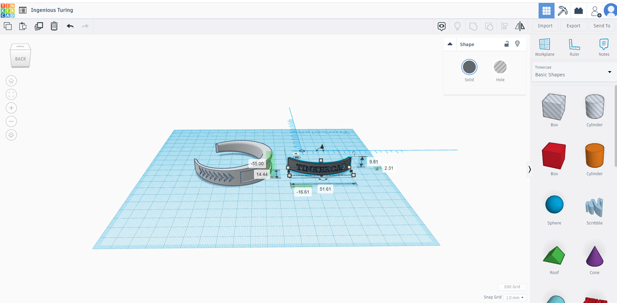The height and width of the screenshot is (303, 617).
Task: Zoom in on the workplane
Action: coord(11,108)
